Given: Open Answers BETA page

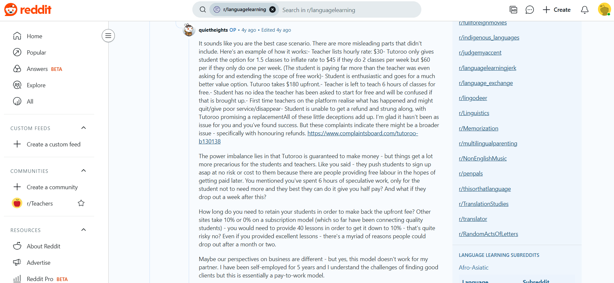Looking at the screenshot, I should point(37,69).
